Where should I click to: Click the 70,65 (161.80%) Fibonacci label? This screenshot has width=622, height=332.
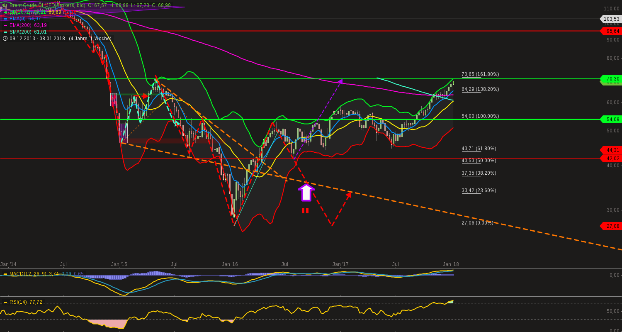481,74
